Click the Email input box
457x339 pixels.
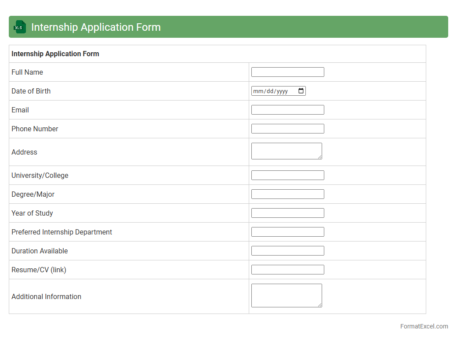287,110
